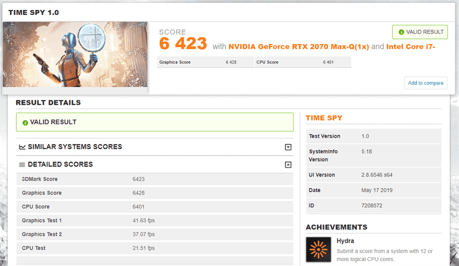Click the Hydra achievement description text
This screenshot has width=459, height=266.
click(x=384, y=255)
